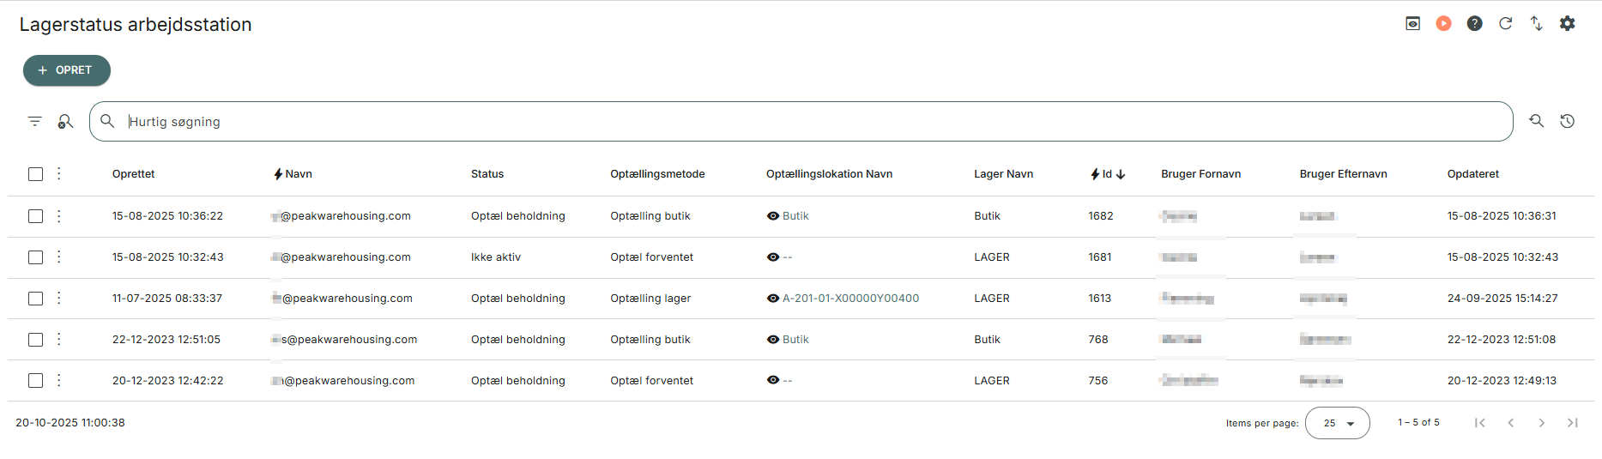Click the eye icon in row 1613
The image size is (1602, 459).
click(773, 299)
